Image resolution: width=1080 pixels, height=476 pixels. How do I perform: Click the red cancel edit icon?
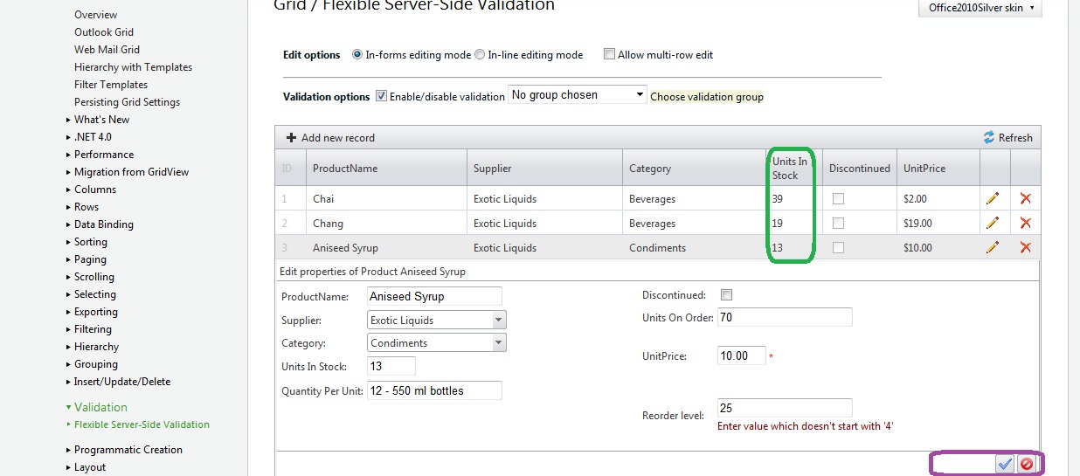1027,465
